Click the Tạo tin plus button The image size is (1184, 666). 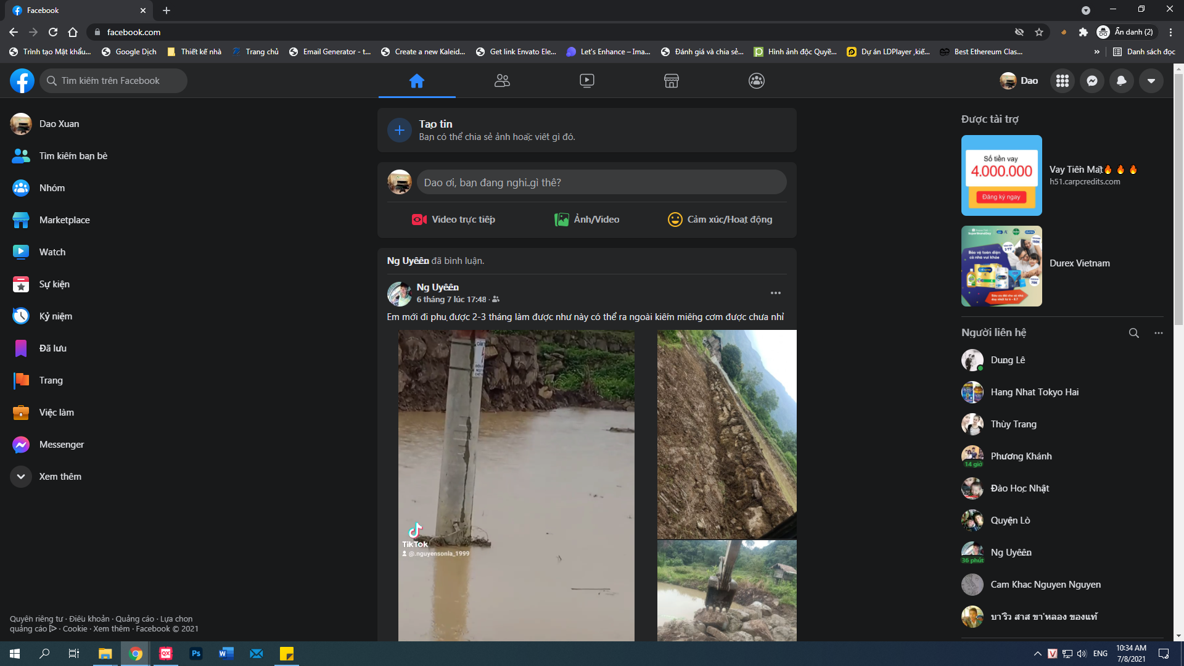[399, 130]
